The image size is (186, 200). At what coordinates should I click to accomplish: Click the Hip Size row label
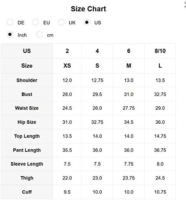tap(27, 122)
